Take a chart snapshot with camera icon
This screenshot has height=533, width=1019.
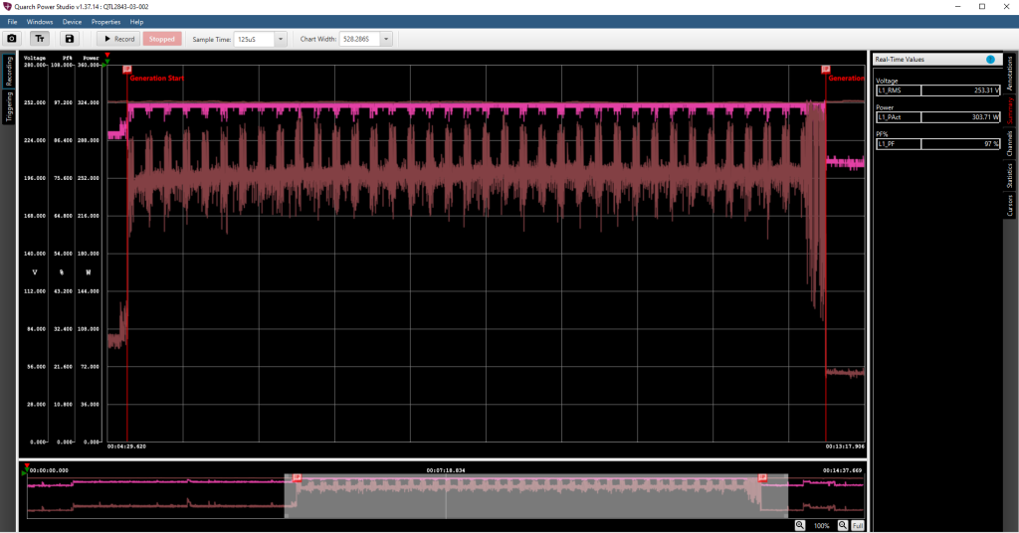tap(12, 39)
